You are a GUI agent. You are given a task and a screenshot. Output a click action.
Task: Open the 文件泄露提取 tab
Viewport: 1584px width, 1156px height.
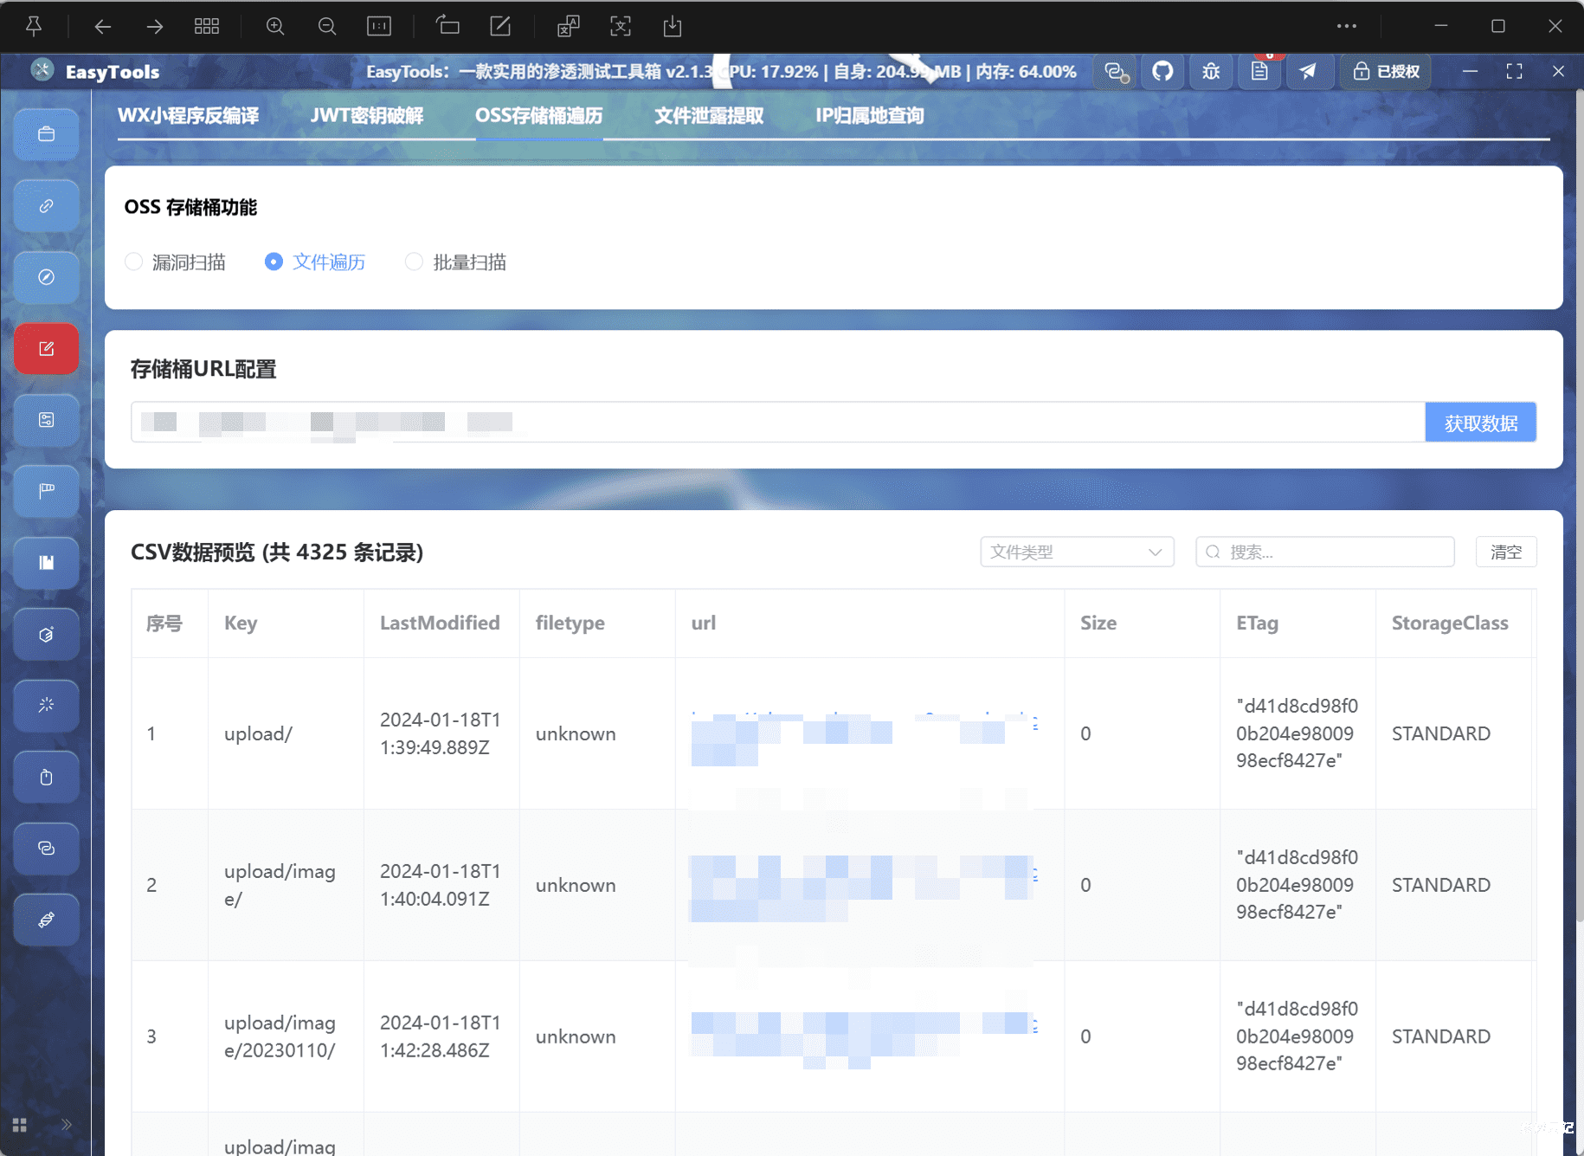pos(708,115)
